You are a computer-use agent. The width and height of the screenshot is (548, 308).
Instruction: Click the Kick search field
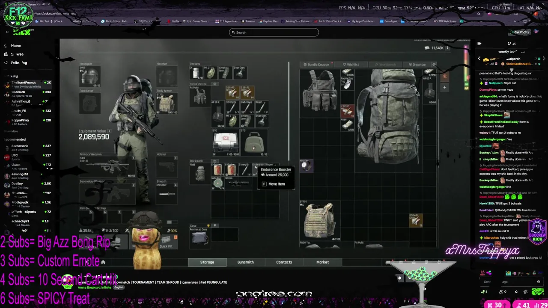coord(274,33)
